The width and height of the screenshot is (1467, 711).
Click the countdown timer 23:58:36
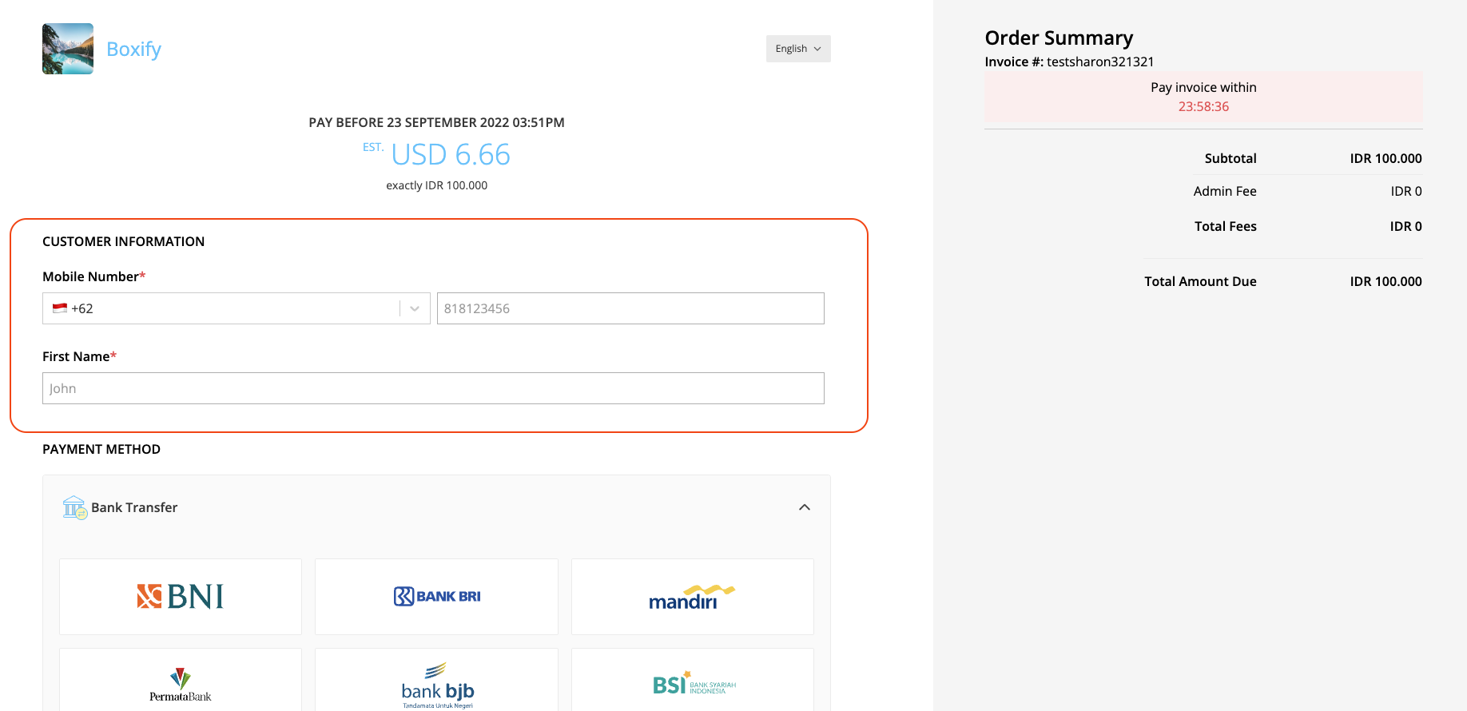point(1203,106)
